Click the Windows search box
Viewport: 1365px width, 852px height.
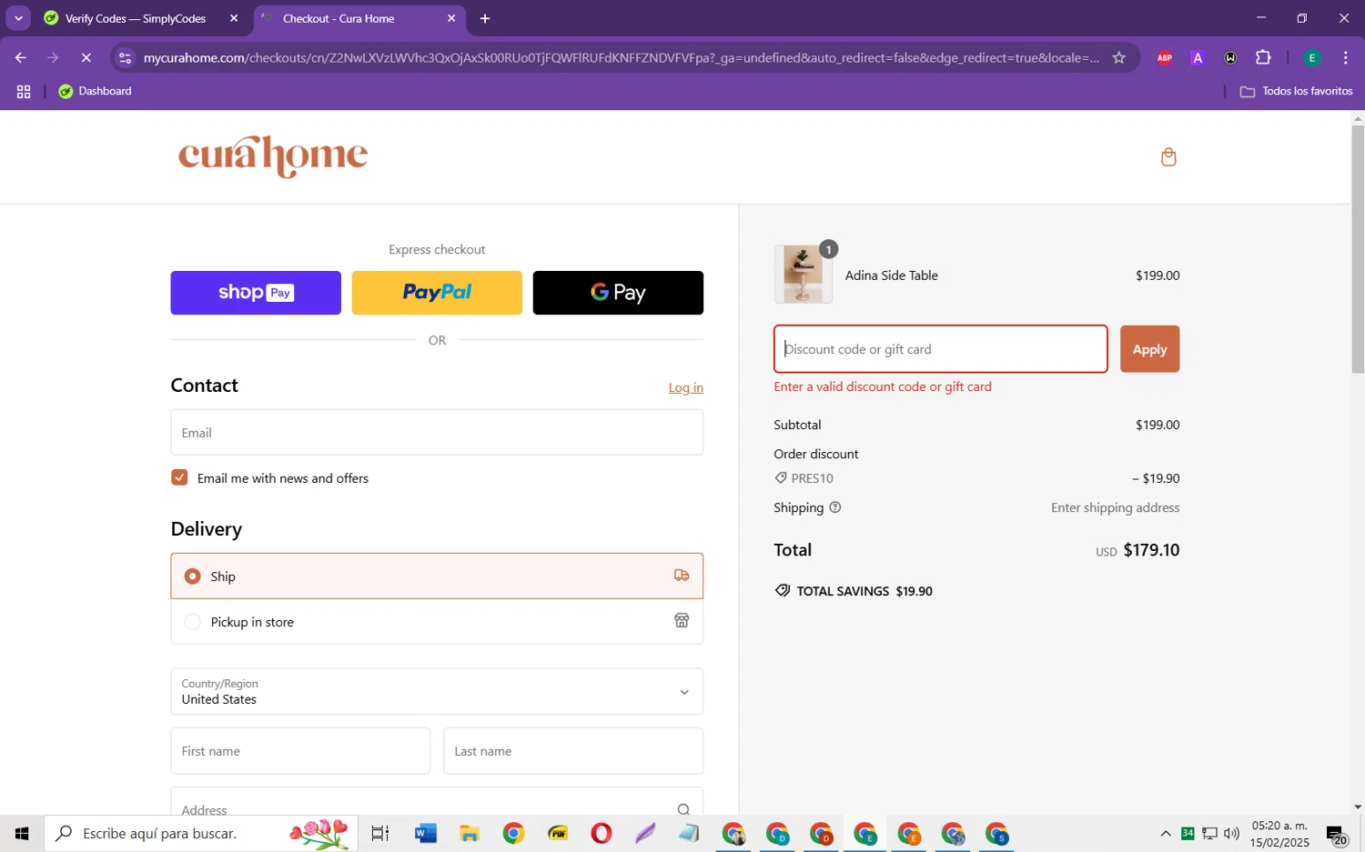(x=201, y=833)
